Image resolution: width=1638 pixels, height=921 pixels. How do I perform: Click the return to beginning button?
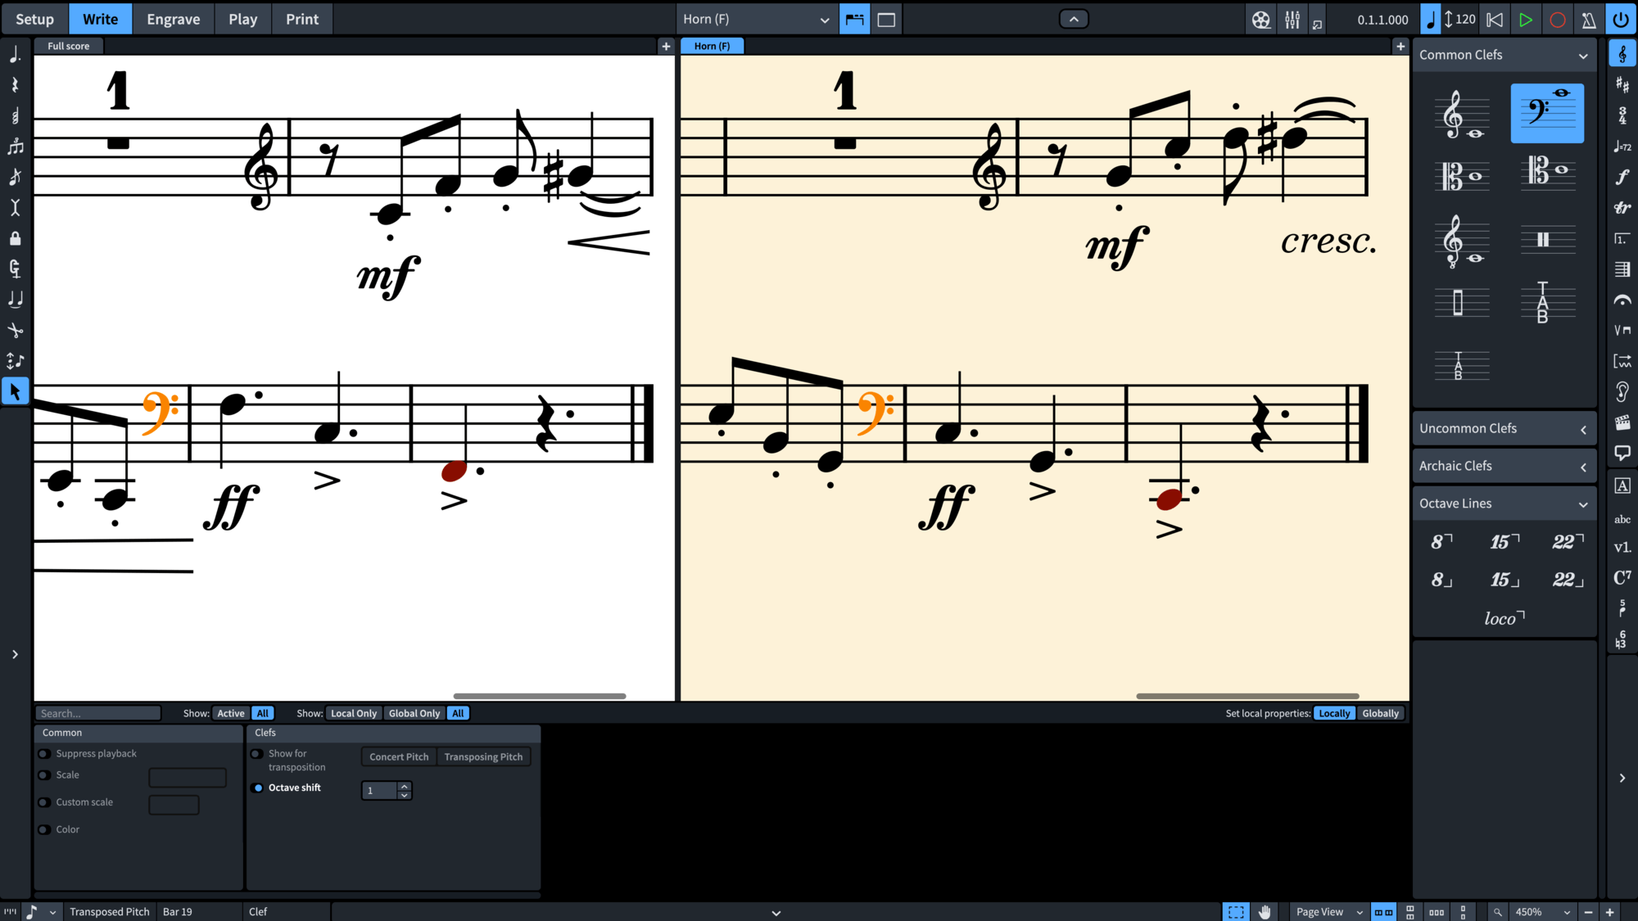click(1495, 19)
